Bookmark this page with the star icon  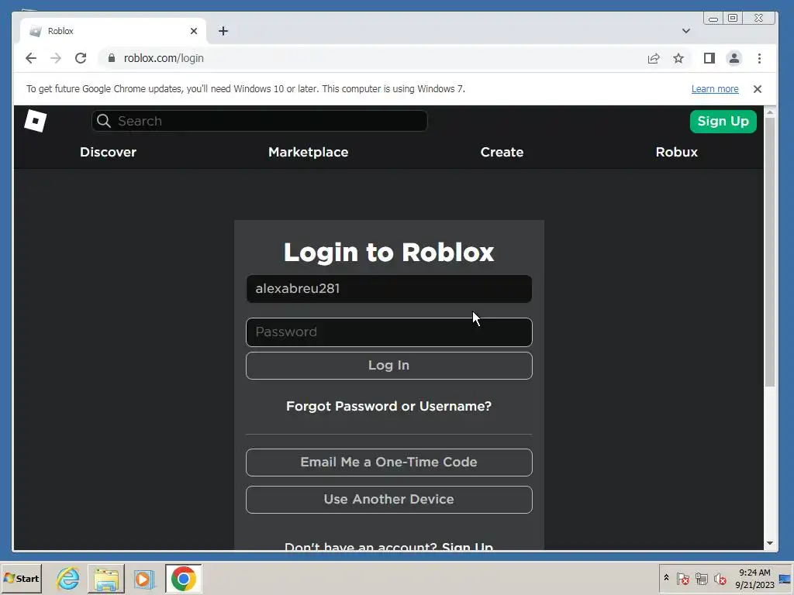click(x=678, y=58)
